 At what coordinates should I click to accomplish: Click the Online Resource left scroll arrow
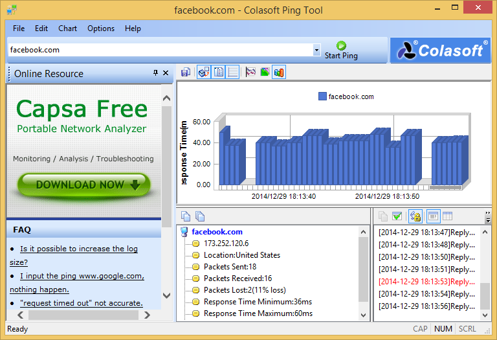pos(21,315)
